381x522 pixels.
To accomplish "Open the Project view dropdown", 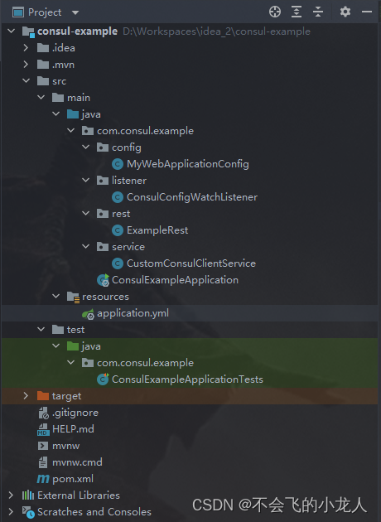I will pyautogui.click(x=75, y=12).
